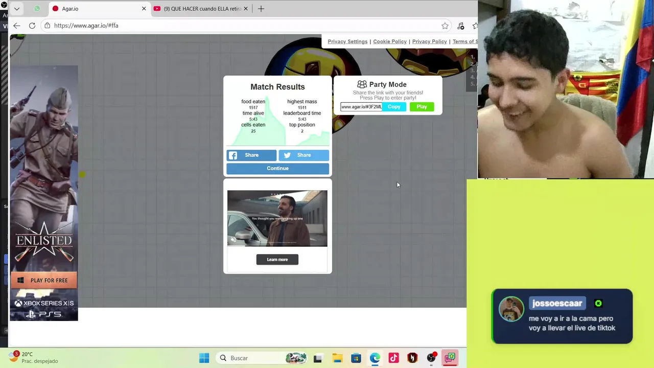Click Continue in Match Results
Viewport: 654px width, 368px height.
pyautogui.click(x=277, y=168)
